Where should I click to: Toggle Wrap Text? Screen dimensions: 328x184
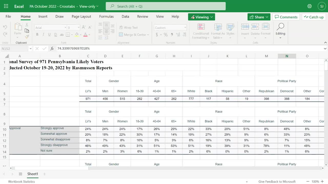coord(128,28)
